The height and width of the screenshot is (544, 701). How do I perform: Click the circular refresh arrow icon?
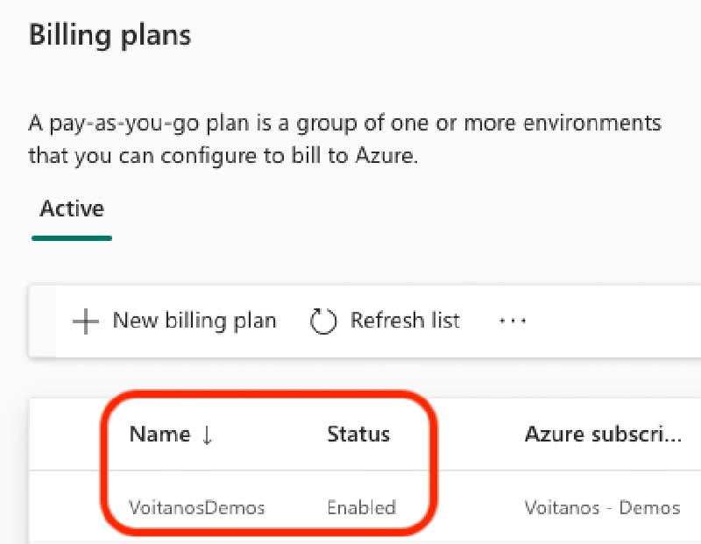(323, 321)
